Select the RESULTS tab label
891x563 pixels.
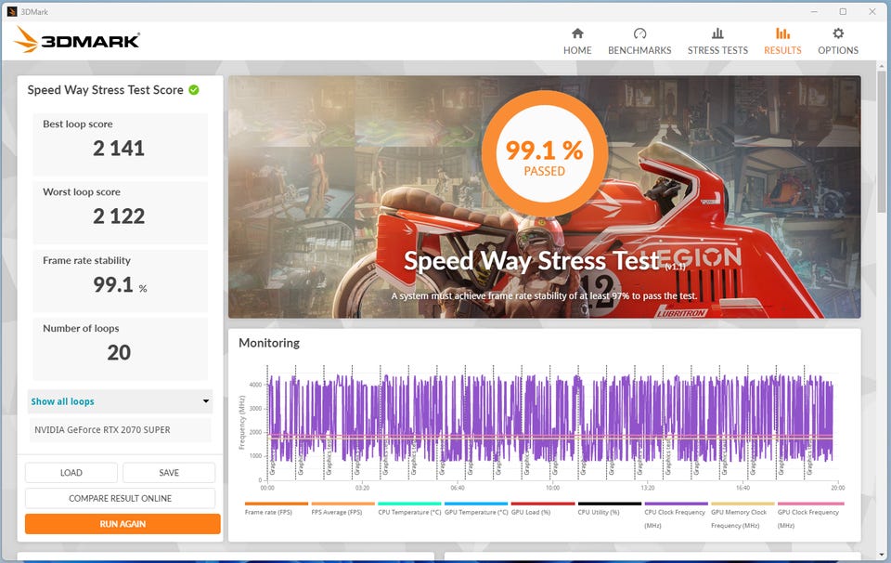click(782, 50)
